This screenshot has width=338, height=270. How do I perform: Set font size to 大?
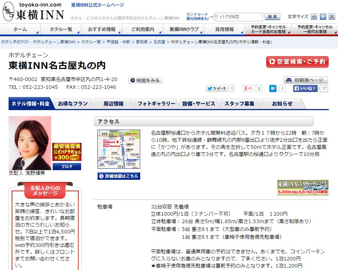332,17
